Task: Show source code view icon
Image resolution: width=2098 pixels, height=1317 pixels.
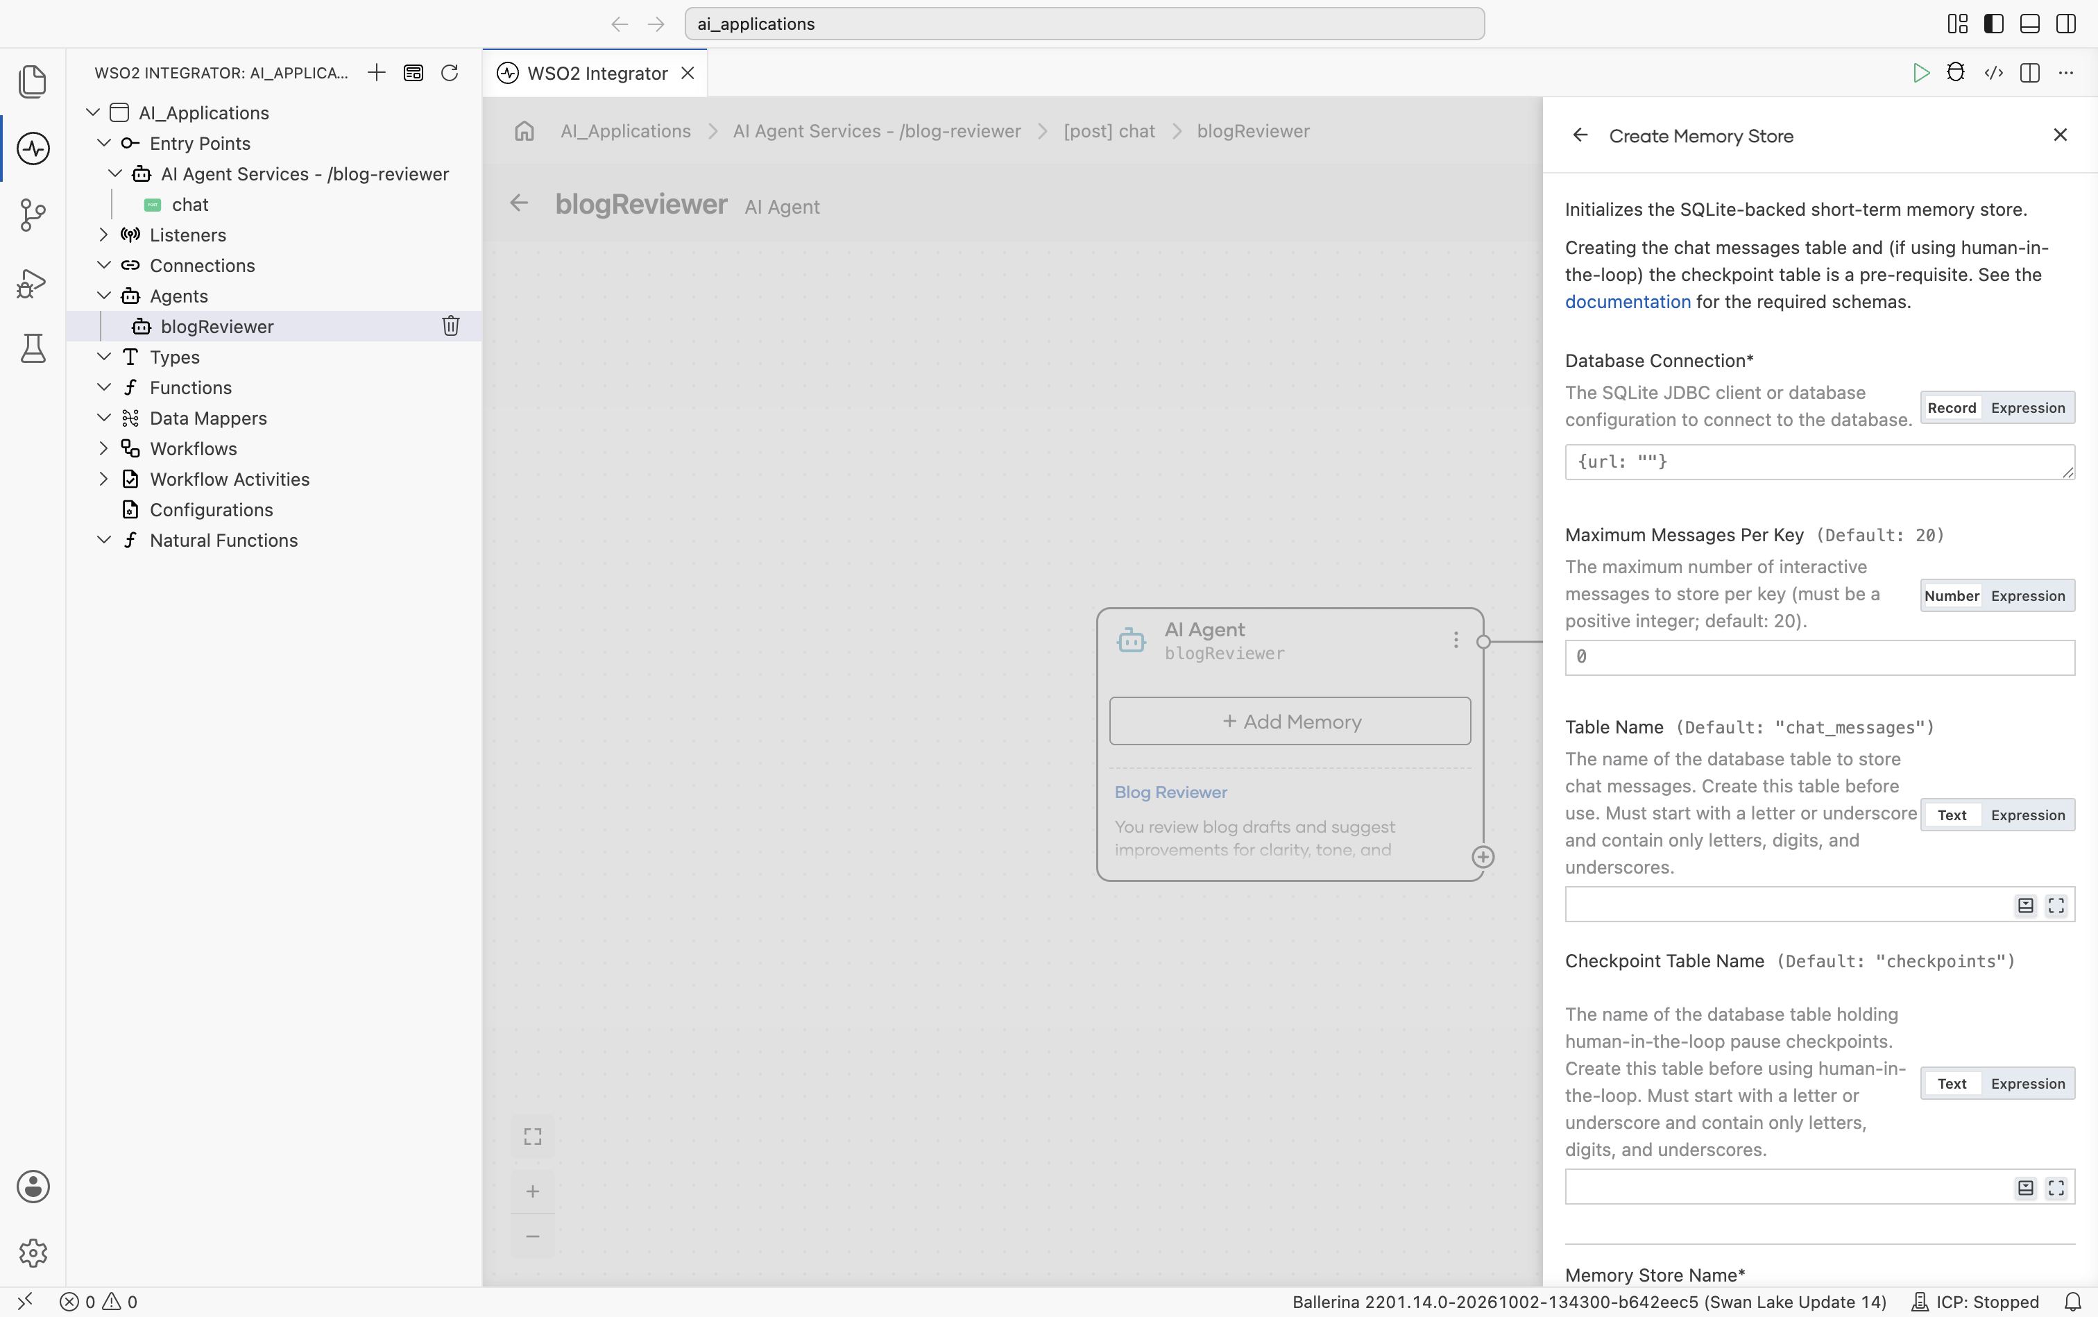Action: [x=1993, y=73]
